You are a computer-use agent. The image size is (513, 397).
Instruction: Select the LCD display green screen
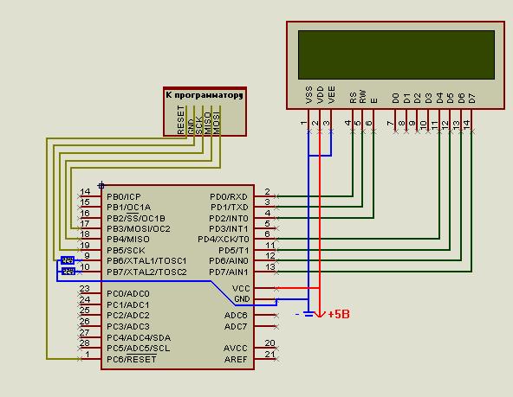[396, 54]
